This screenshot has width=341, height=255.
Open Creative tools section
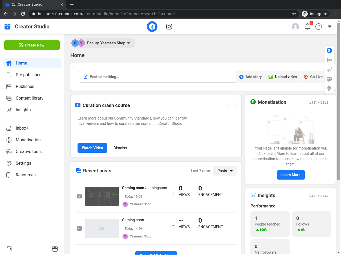click(x=32, y=151)
